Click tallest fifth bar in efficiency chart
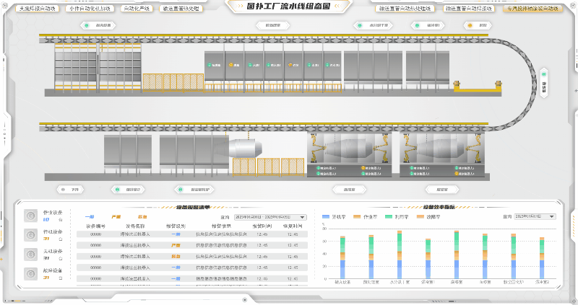This screenshot has width=578, height=305. 457,255
